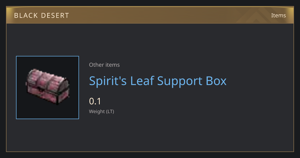
Task: Select the Other items category text
Action: click(104, 65)
